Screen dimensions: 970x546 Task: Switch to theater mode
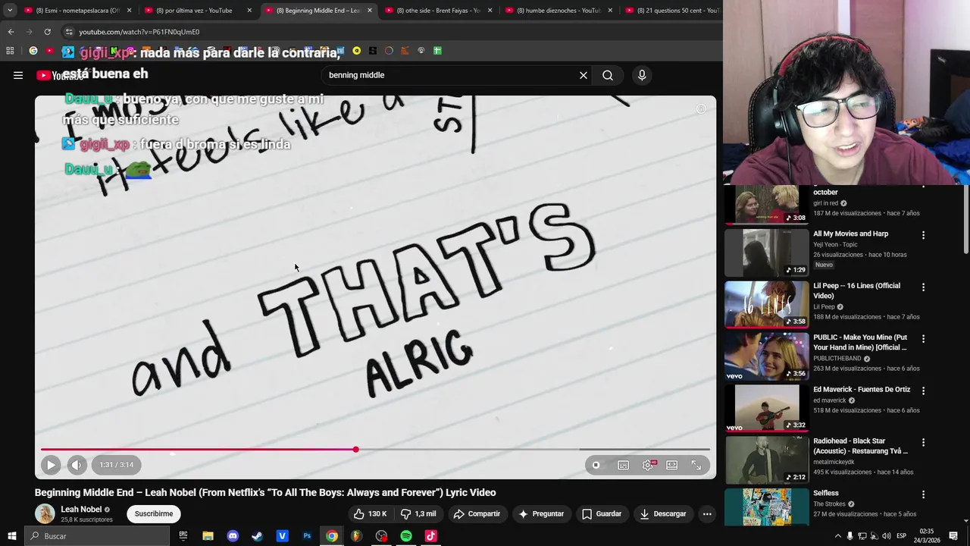(x=672, y=466)
